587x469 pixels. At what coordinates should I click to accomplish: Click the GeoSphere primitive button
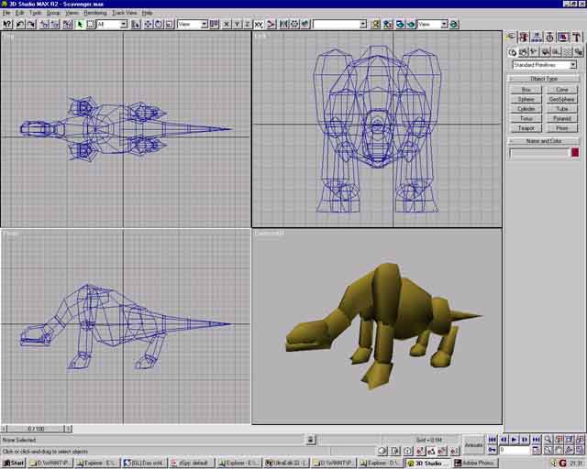[x=561, y=99]
